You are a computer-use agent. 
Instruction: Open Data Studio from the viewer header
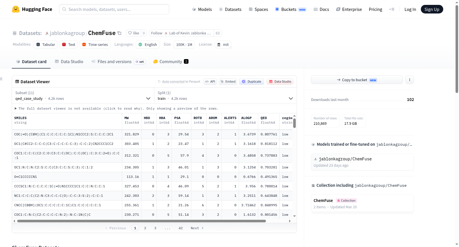click(280, 81)
